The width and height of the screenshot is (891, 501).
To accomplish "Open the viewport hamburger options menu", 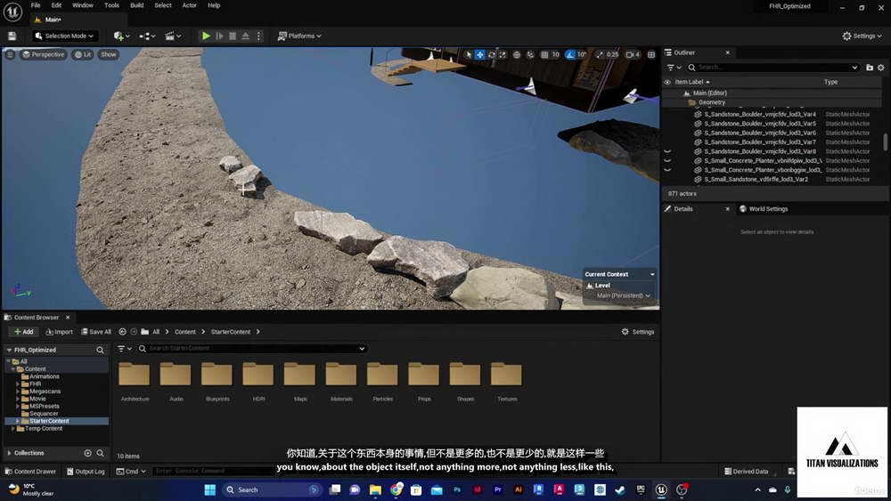I will coord(10,54).
